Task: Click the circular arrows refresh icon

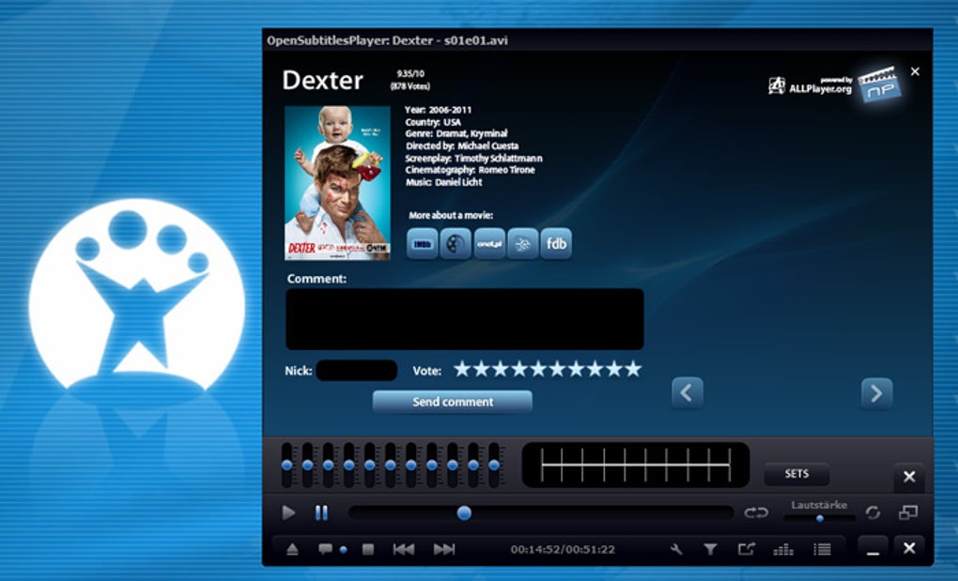Action: (873, 512)
